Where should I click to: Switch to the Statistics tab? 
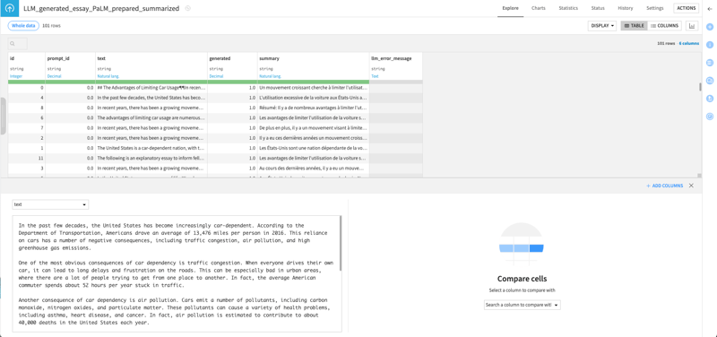(x=568, y=8)
